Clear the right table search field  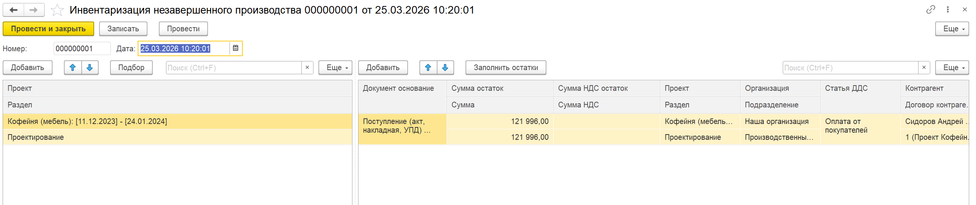[924, 67]
